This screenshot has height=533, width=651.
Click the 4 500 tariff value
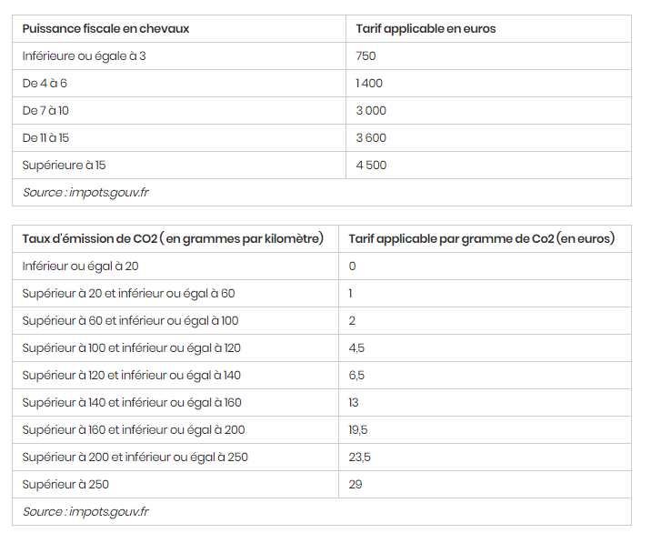(371, 166)
